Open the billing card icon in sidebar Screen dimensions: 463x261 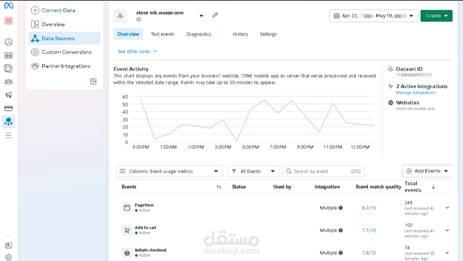(8, 108)
